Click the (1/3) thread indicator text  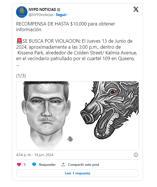(x=21, y=76)
